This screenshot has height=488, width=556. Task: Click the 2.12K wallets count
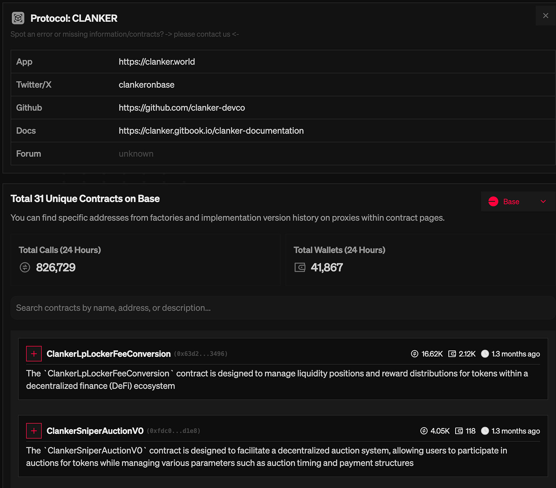click(467, 354)
